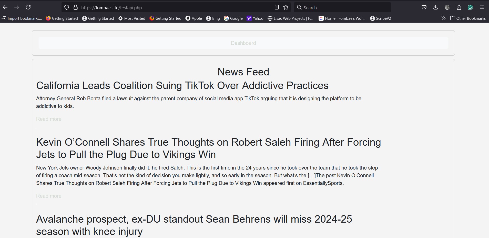Click the tracking protection shield icon
This screenshot has height=238, width=489.
[67, 7]
